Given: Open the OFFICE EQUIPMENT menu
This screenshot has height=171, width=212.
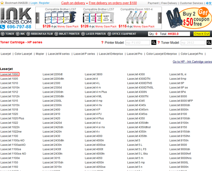Looking at the screenshot, I should (x=122, y=34).
